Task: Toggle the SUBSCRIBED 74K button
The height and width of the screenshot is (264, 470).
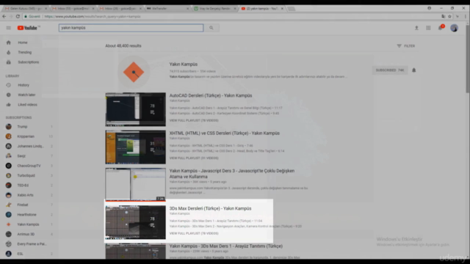Action: pyautogui.click(x=390, y=70)
